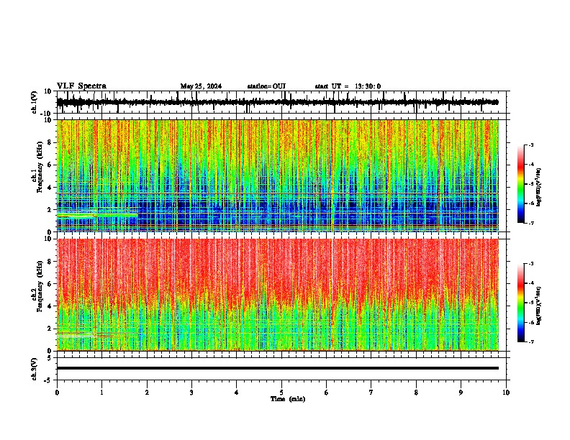The width and height of the screenshot is (570, 440).
Task: Click the "8" kHz tick of ch.1 frequency axis
Action: pyautogui.click(x=50, y=142)
